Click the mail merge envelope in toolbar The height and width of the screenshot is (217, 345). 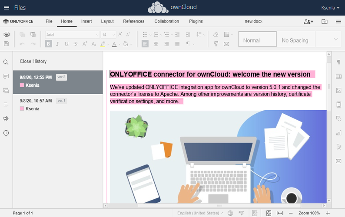[x=226, y=44]
